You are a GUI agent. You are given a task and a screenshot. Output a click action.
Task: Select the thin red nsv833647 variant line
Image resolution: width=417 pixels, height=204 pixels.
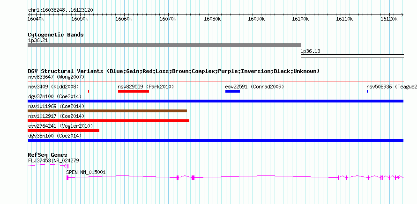point(216,81)
